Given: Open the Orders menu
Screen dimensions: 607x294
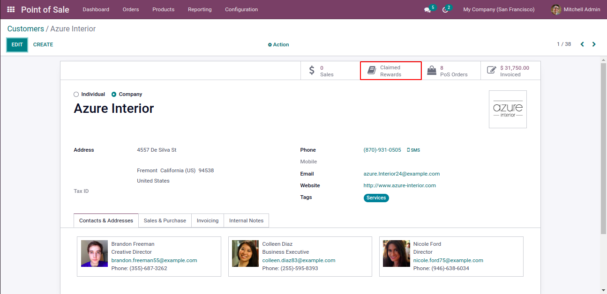Looking at the screenshot, I should pos(131,9).
